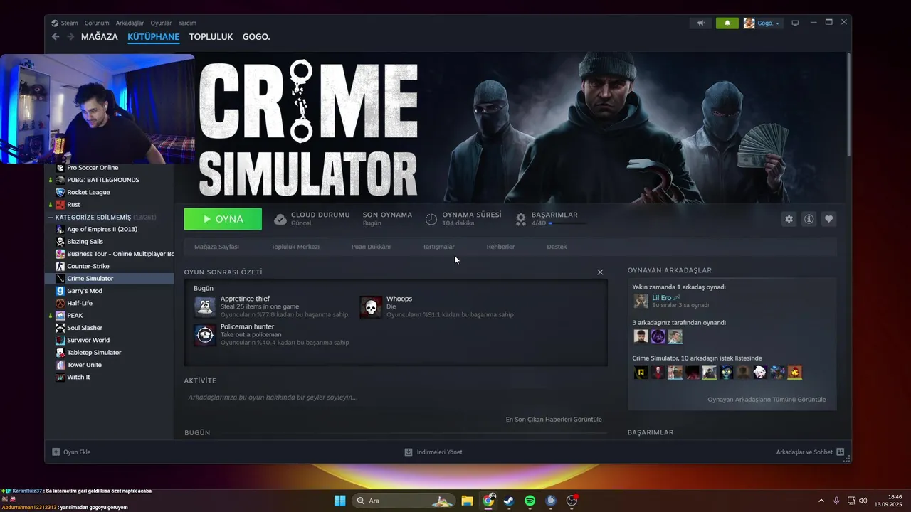The image size is (911, 512).
Task: Switch to TOPLULUK tab
Action: [x=211, y=37]
